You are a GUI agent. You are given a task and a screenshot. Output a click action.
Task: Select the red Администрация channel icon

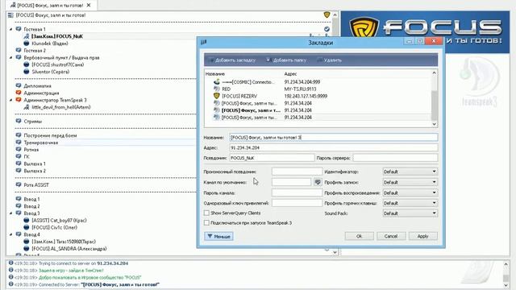pyautogui.click(x=19, y=93)
